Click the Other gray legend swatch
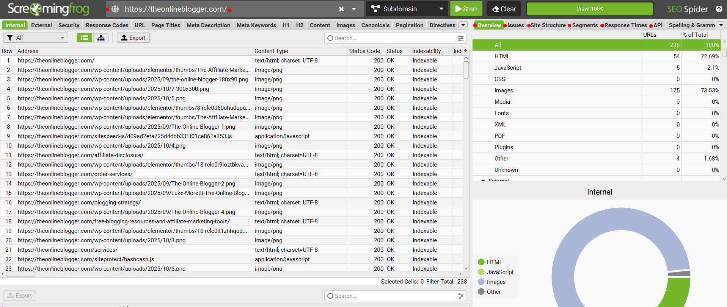This screenshot has height=307, width=727. coord(481,291)
